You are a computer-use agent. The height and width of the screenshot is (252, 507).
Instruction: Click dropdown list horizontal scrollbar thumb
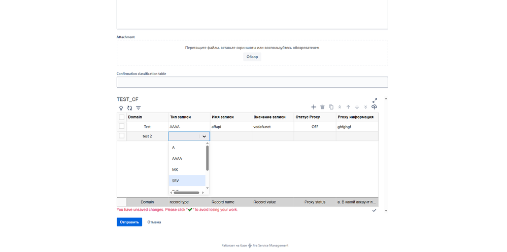click(187, 193)
